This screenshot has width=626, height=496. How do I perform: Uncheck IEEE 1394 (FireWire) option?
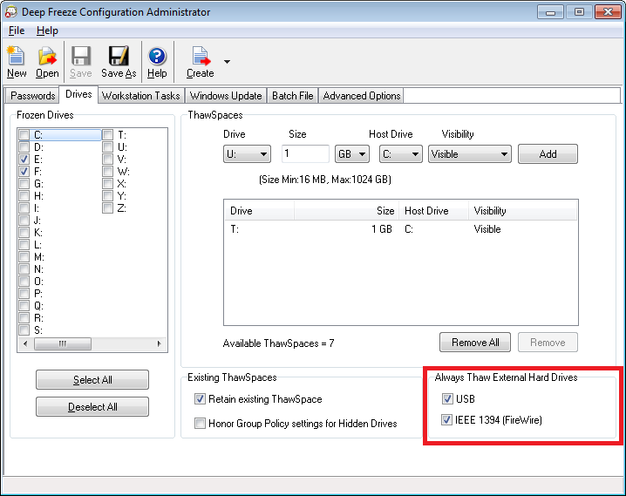[448, 420]
